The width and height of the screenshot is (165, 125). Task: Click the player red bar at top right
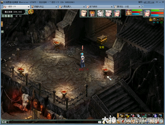(x=157, y=13)
